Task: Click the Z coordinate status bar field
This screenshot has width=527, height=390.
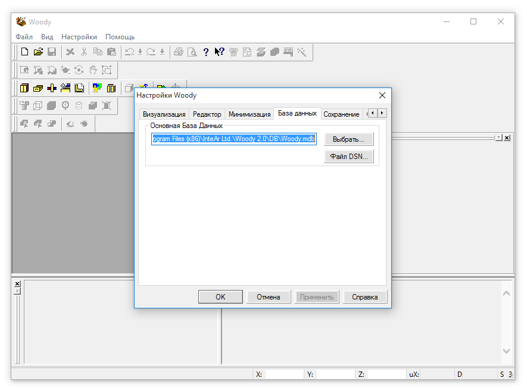Action: (x=386, y=374)
